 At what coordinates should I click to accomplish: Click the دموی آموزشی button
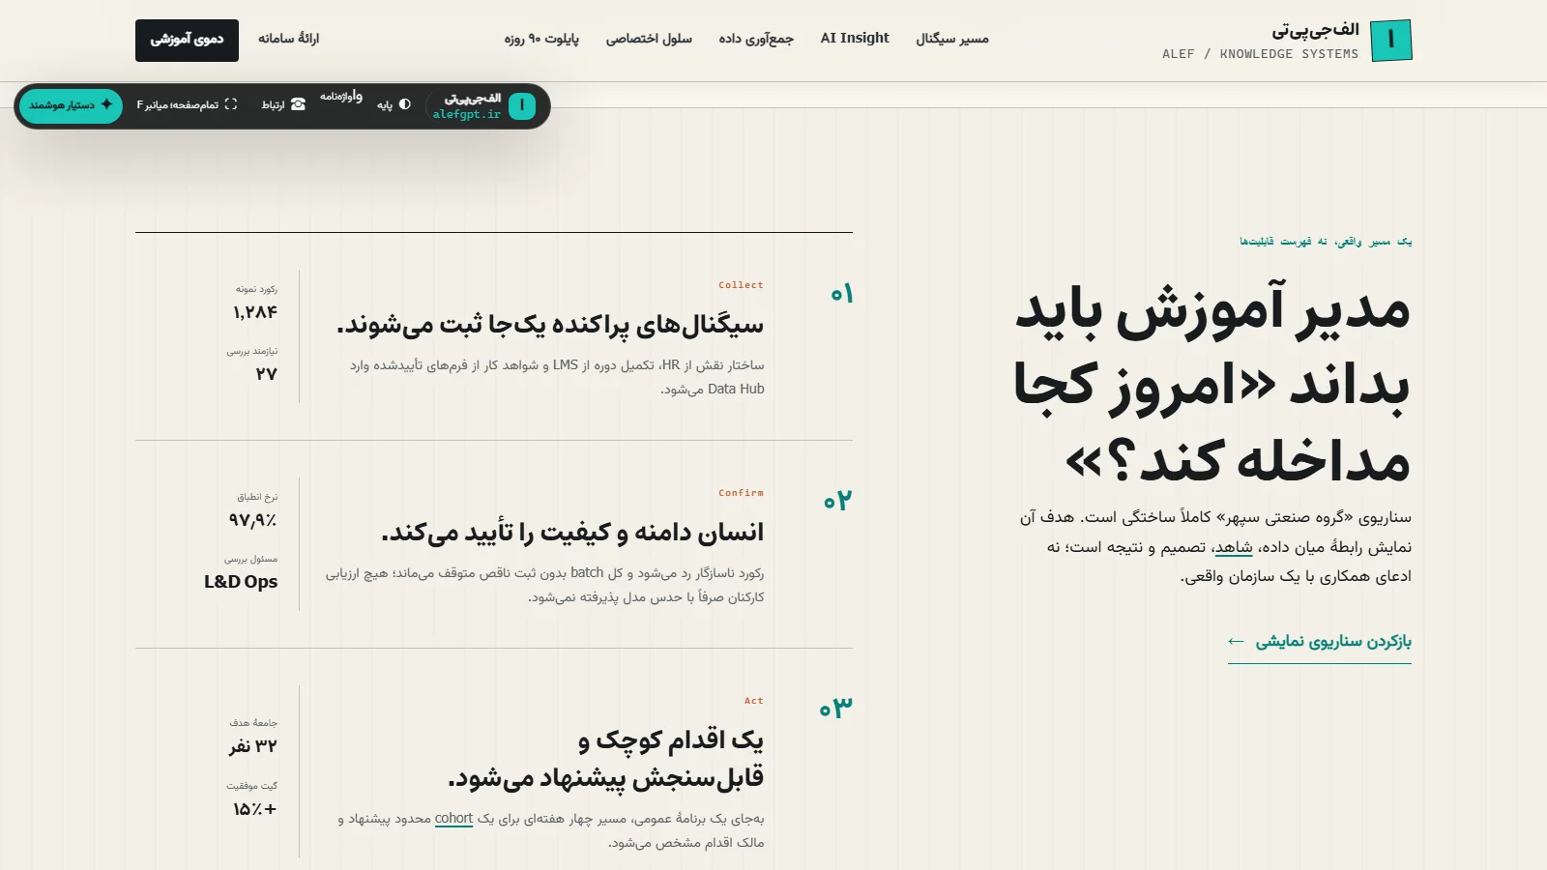pos(187,40)
